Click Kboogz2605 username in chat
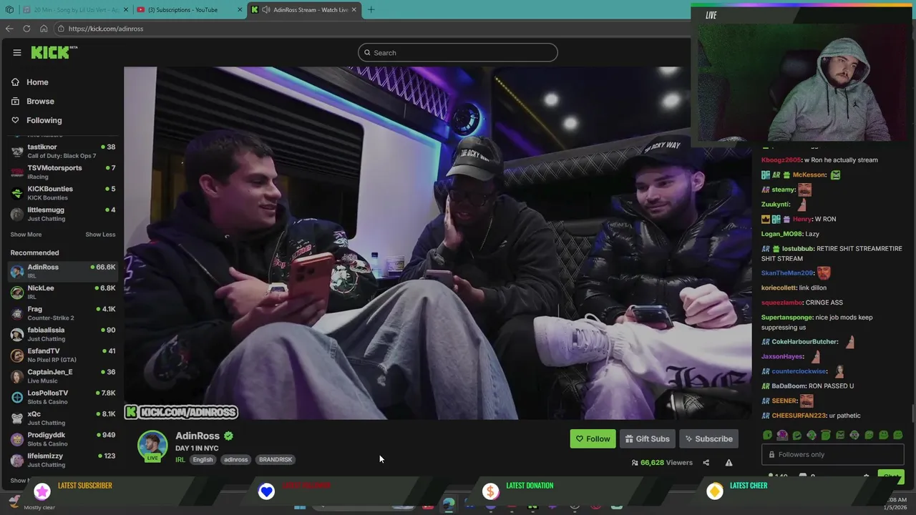The width and height of the screenshot is (916, 515). [781, 160]
